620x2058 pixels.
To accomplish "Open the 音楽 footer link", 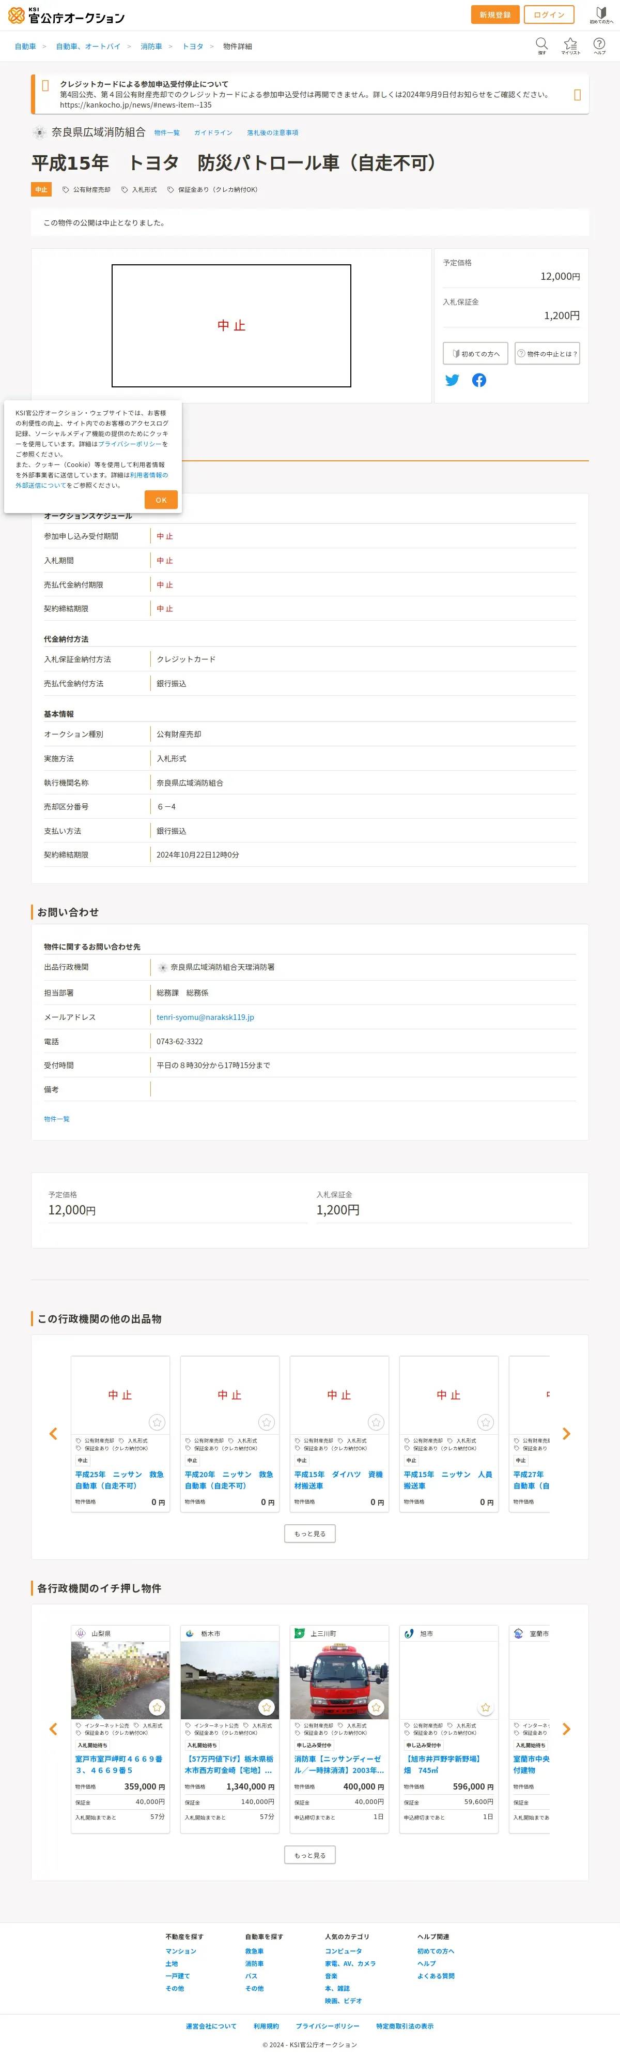I will tap(331, 1976).
